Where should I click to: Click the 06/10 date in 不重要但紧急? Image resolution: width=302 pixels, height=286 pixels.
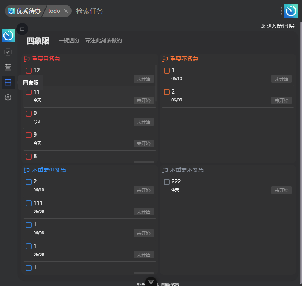point(39,190)
